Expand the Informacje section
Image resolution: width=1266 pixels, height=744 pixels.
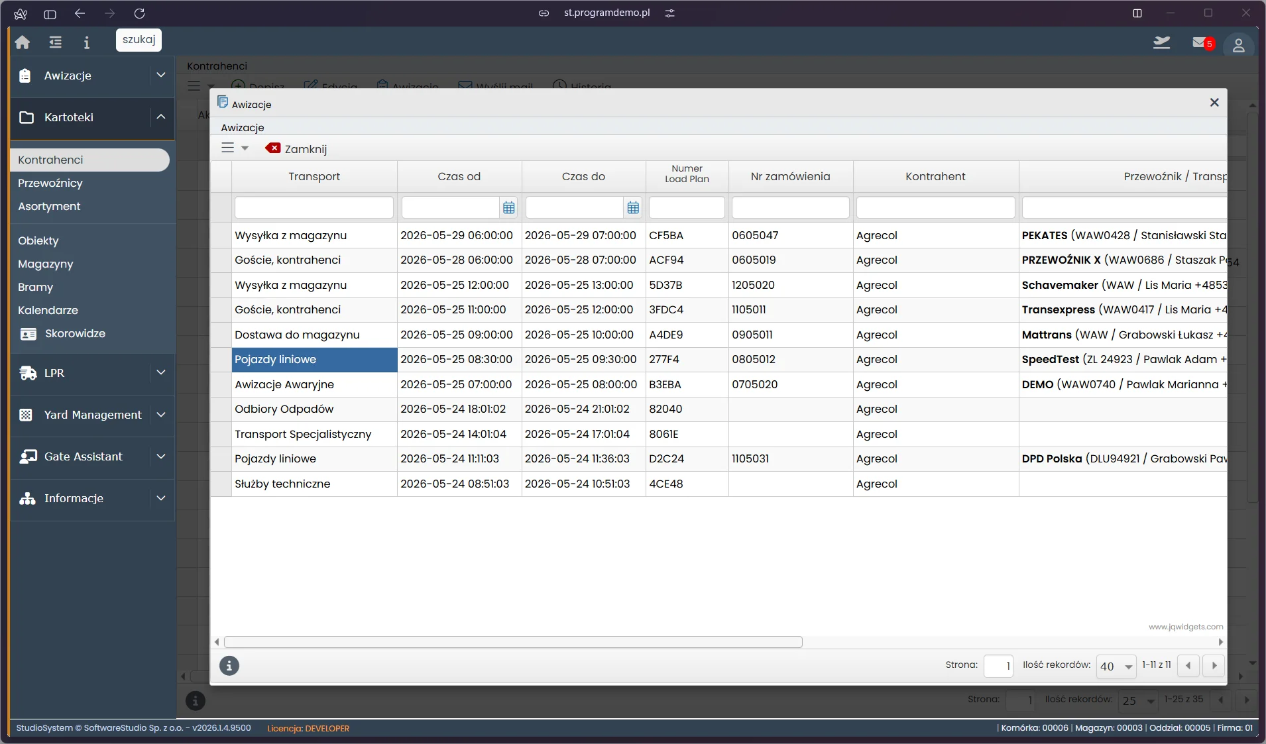pyautogui.click(x=160, y=498)
